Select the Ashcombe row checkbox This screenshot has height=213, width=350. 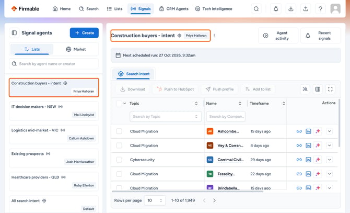coord(119,131)
